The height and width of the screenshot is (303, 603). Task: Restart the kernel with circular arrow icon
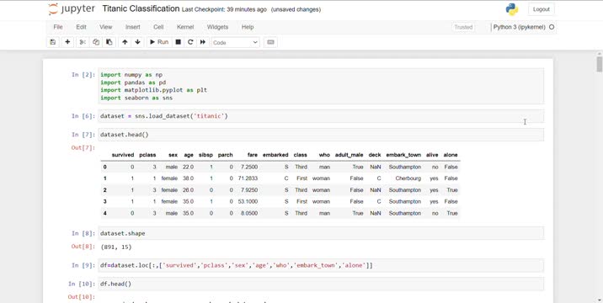tap(190, 42)
